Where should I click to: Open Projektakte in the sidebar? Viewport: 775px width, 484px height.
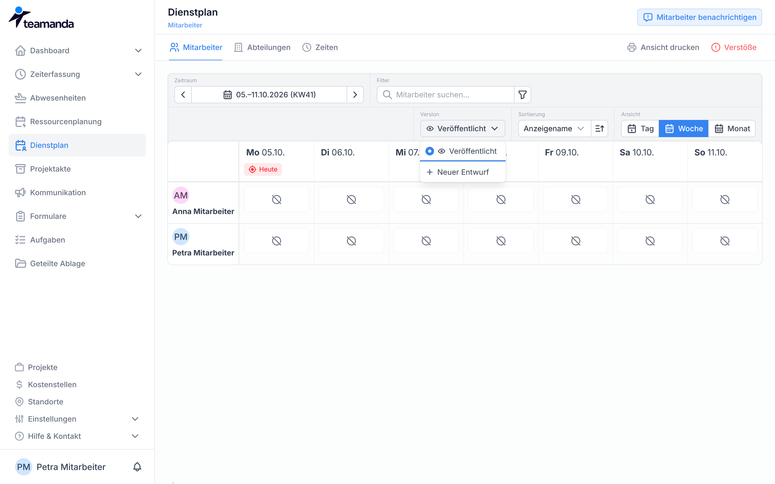coord(77,169)
